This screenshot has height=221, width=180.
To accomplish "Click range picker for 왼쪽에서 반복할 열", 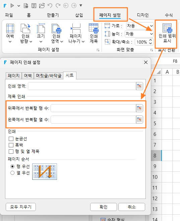I will (139, 120).
